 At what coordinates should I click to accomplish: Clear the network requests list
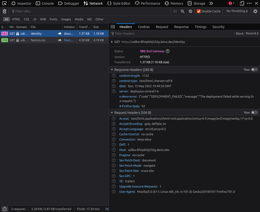4,11
